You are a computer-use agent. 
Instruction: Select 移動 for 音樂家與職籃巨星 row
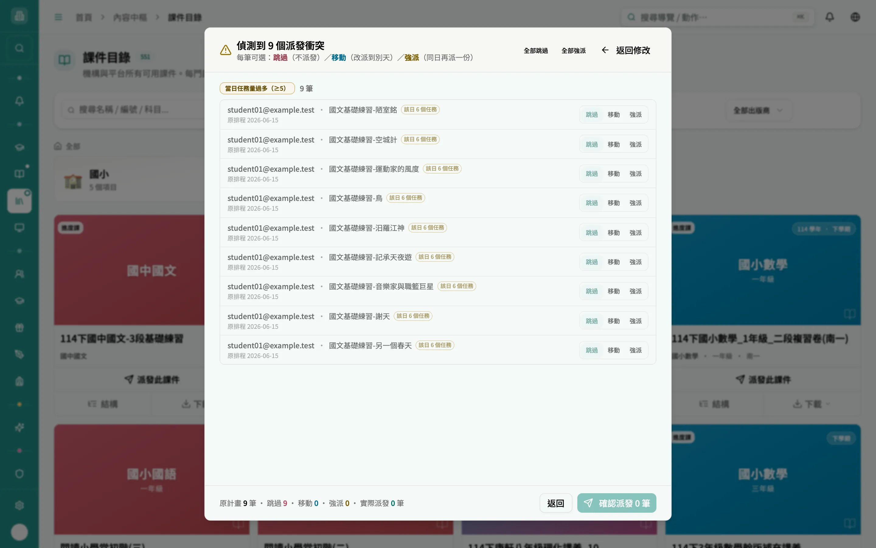pyautogui.click(x=614, y=291)
